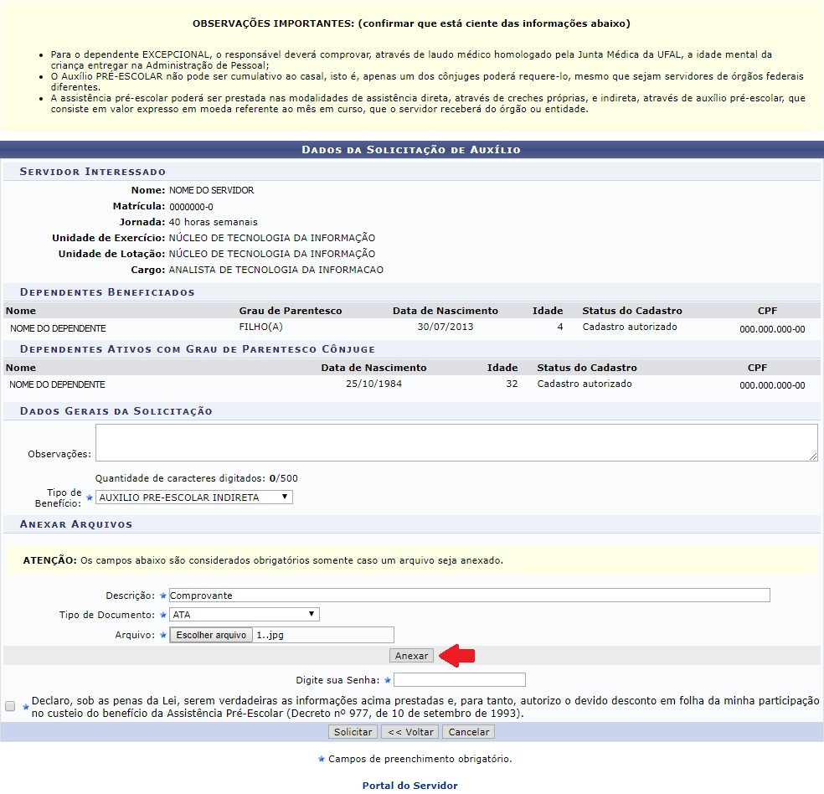Click the blue star beside Tipo de Documento
824x794 pixels.
click(163, 616)
